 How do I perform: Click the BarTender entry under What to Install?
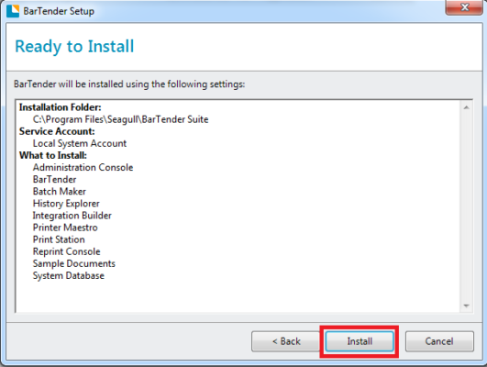(54, 180)
